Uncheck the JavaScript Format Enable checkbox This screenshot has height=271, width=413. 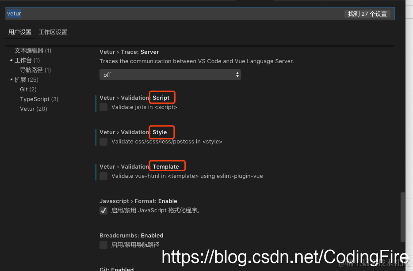pyautogui.click(x=103, y=211)
